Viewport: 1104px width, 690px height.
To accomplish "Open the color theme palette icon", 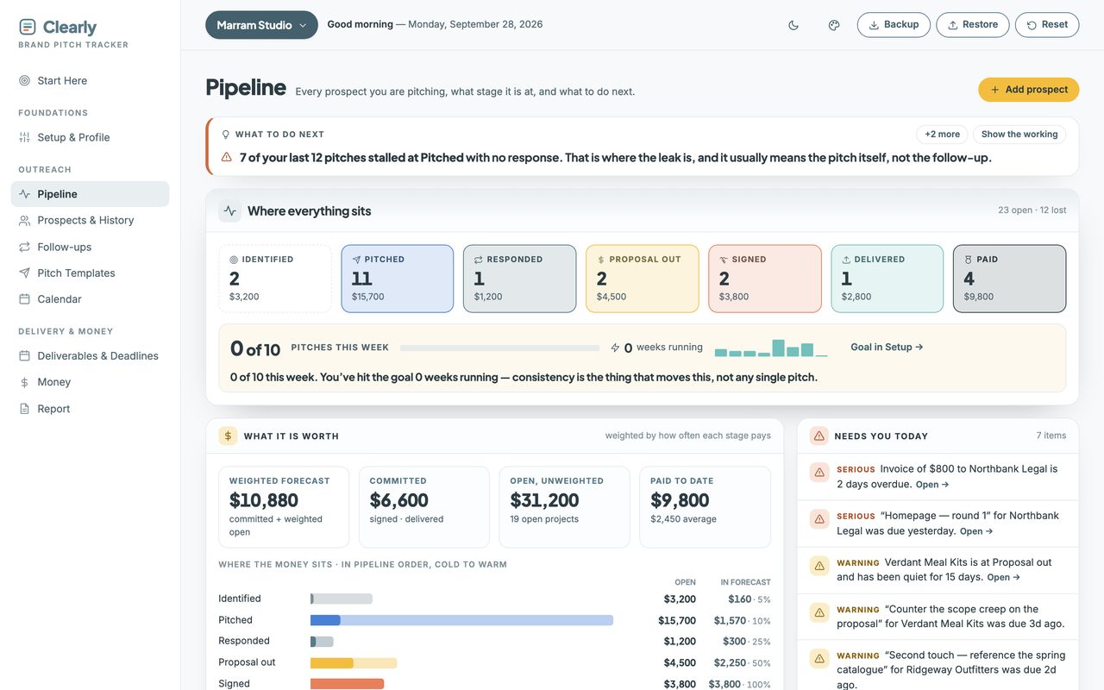I will (x=834, y=25).
